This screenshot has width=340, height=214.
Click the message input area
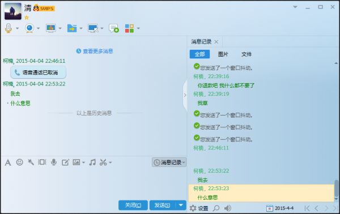(x=93, y=183)
